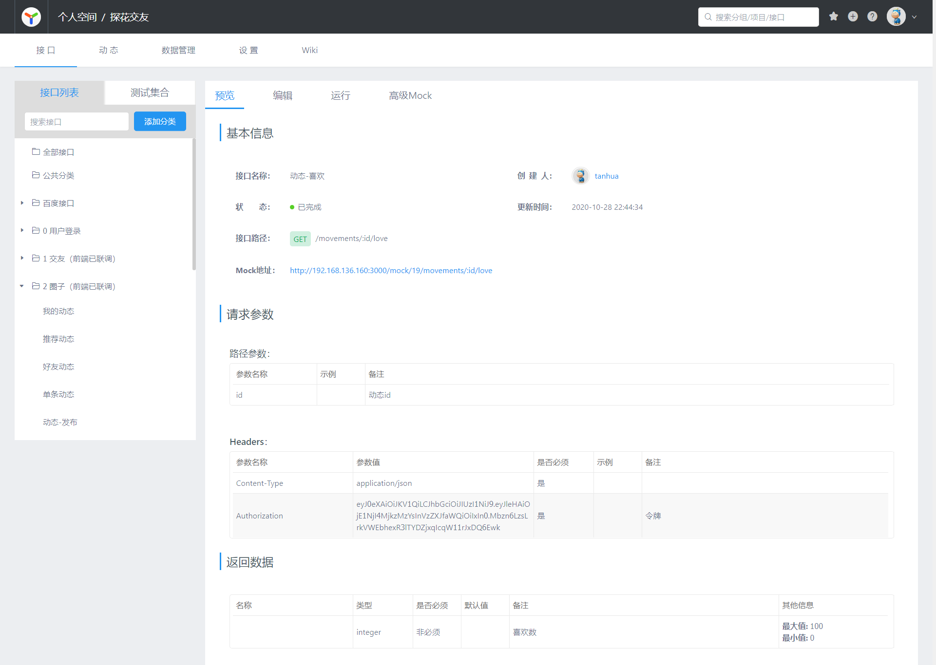Open 设置 tab

pos(248,50)
